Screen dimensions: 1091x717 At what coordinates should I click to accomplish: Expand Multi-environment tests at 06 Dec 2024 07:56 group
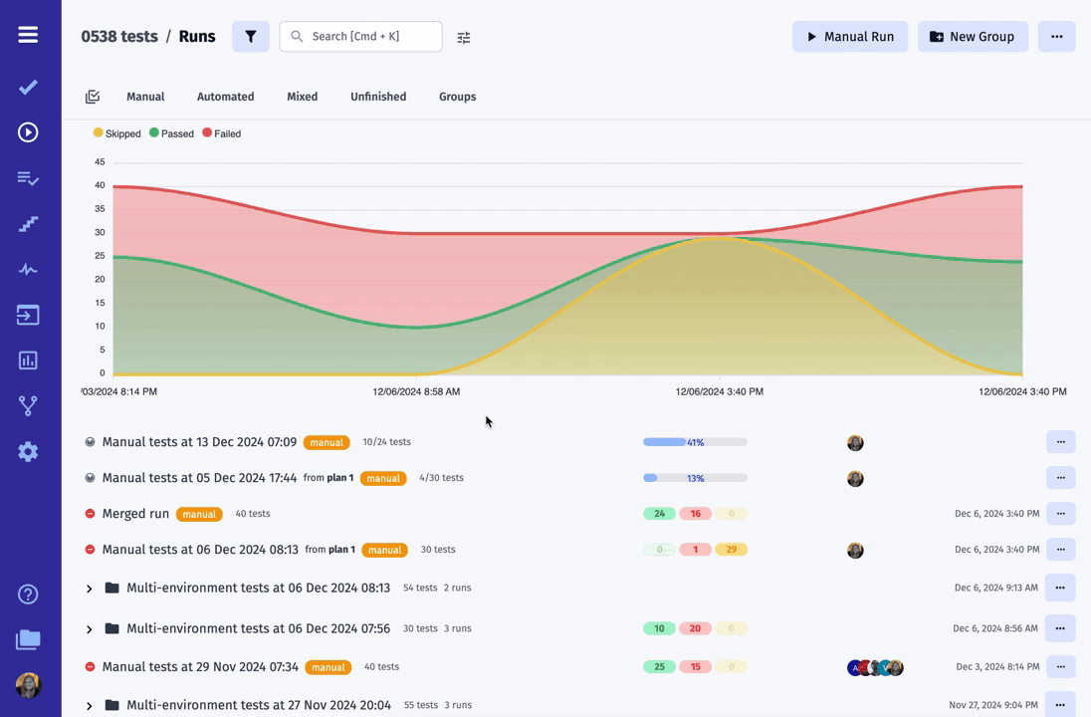tap(89, 629)
